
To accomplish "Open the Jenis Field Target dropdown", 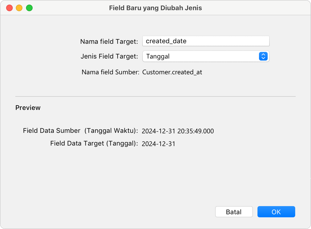I will [x=205, y=56].
